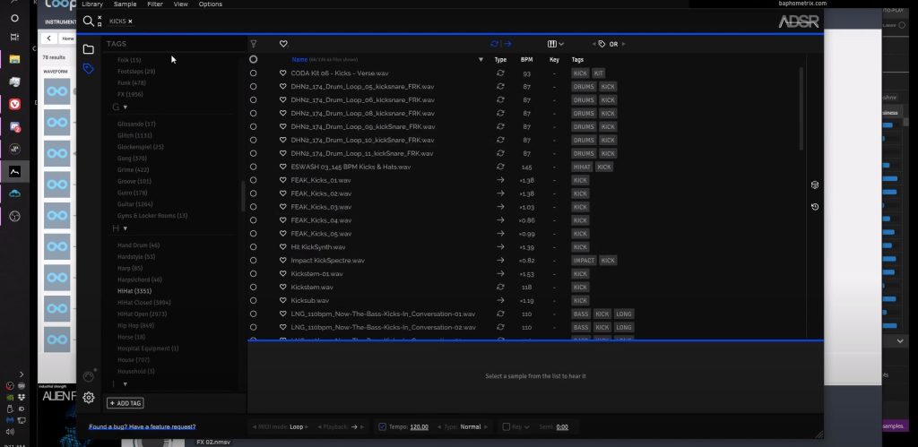Click the Windows search circle icon
This screenshot has width=918, height=447.
tap(14, 18)
